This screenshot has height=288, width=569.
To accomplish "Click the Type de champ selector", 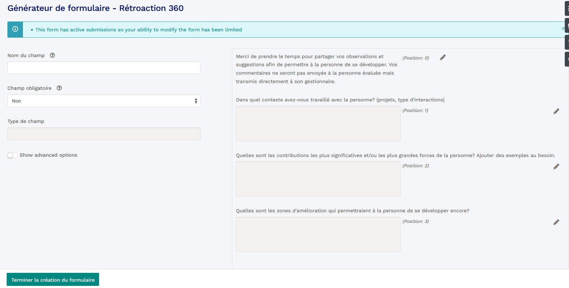I will (104, 134).
